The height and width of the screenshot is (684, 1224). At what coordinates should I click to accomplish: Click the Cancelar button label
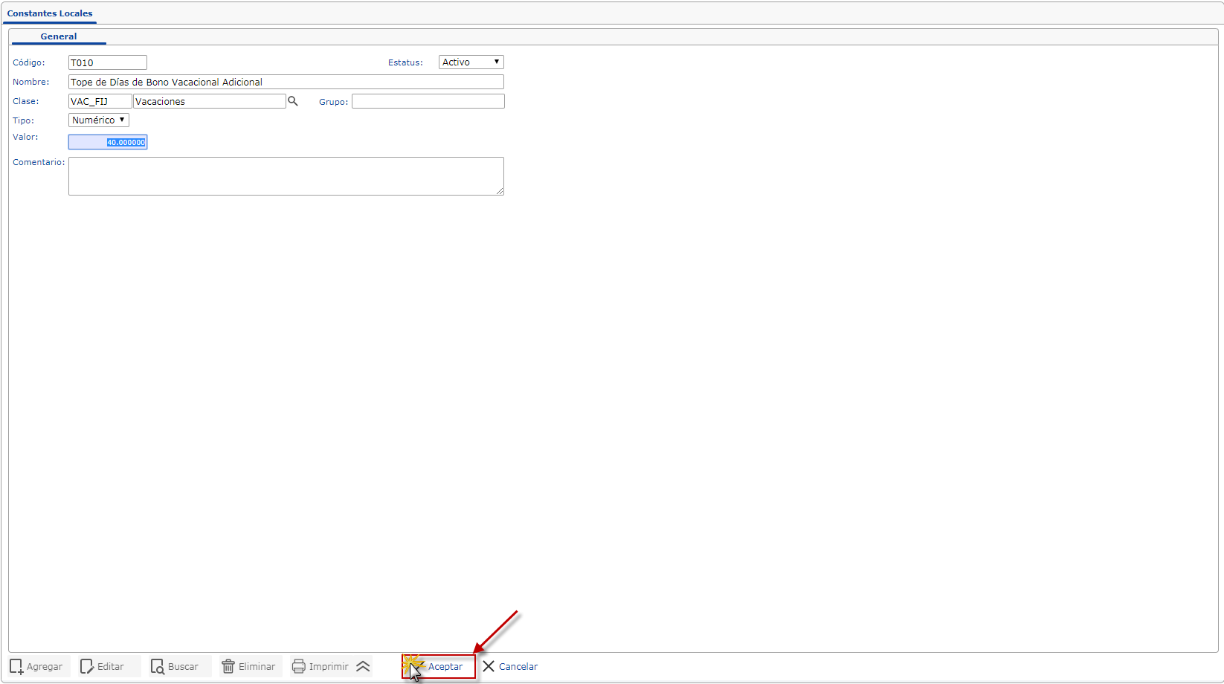518,667
